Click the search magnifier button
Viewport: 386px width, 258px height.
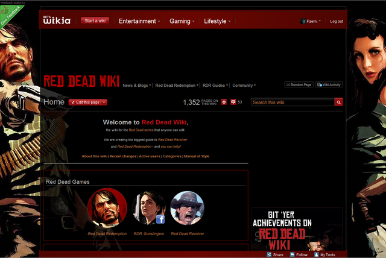(x=338, y=102)
